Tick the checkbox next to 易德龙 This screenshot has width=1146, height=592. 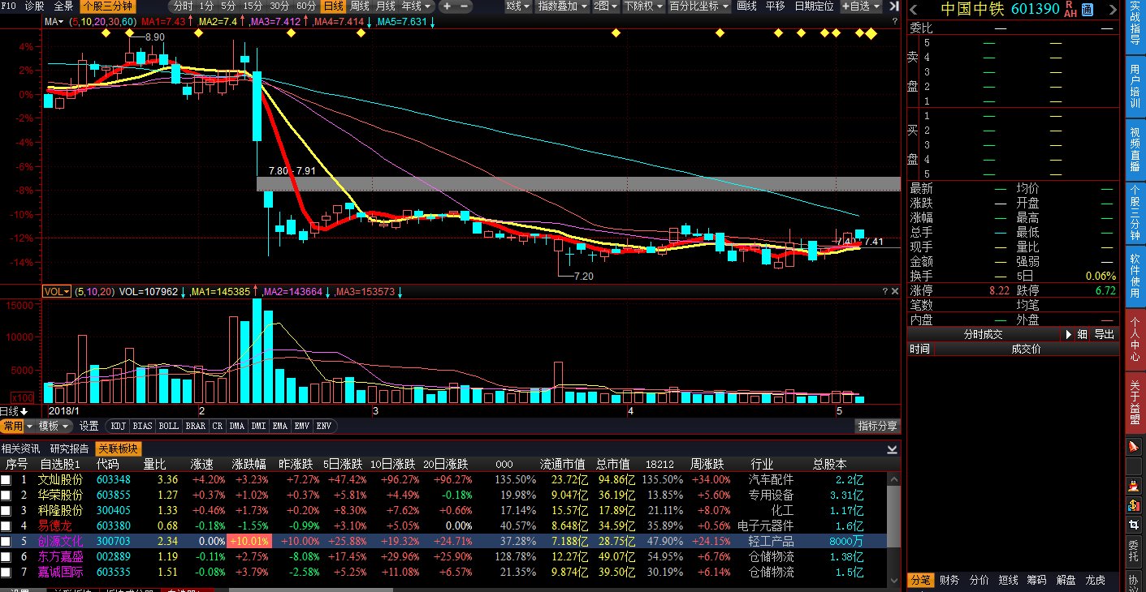tap(6, 526)
